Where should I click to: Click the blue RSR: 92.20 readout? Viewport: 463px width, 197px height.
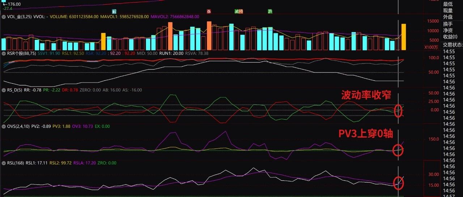pyautogui.click(x=96, y=53)
